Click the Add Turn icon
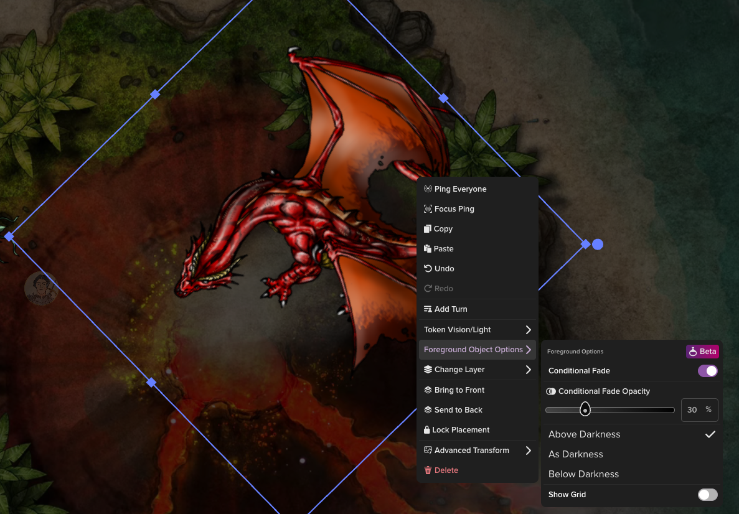 coord(427,309)
